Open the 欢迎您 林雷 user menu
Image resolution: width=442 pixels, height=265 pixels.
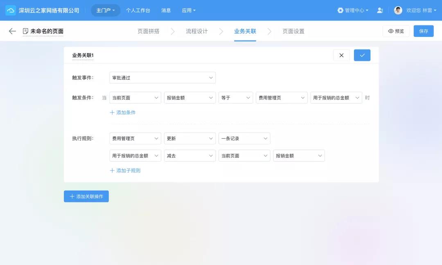[421, 10]
